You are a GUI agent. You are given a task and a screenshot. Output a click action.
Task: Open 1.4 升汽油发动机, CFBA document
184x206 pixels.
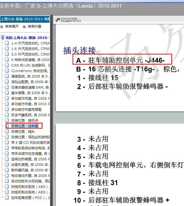(x=30, y=43)
